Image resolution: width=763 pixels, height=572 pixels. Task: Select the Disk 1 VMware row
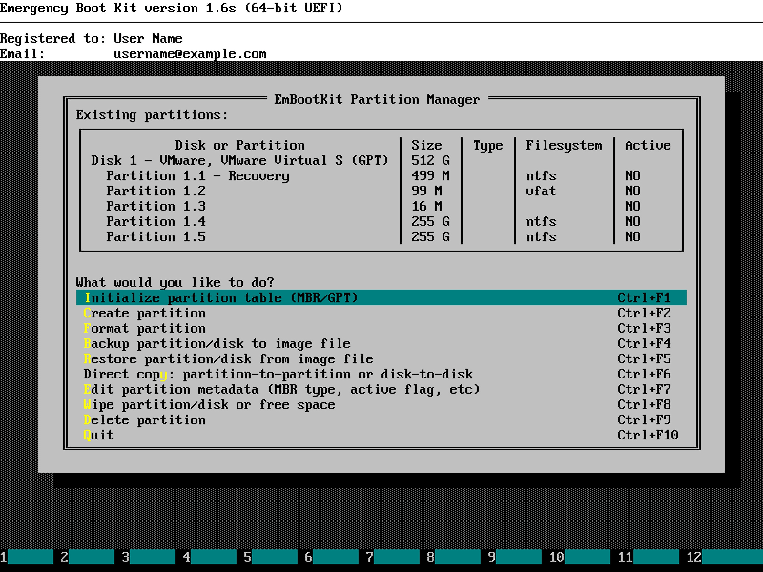pos(239,161)
